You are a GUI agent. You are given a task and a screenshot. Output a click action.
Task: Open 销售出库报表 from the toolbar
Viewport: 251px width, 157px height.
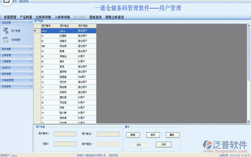click(114, 17)
